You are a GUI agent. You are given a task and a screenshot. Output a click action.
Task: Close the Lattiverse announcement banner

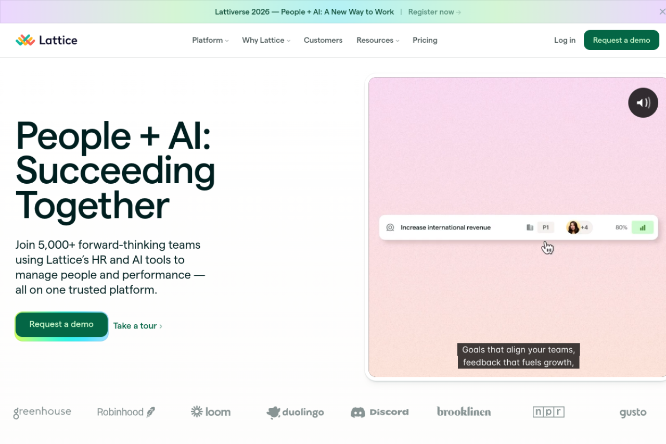point(662,11)
